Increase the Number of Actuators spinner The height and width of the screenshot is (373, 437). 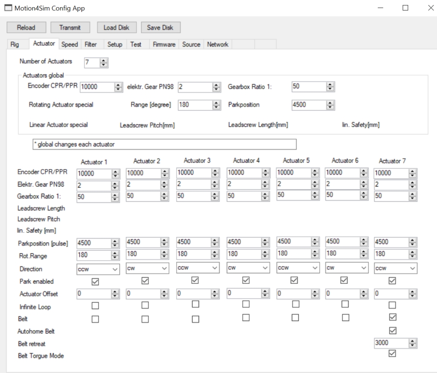click(104, 61)
